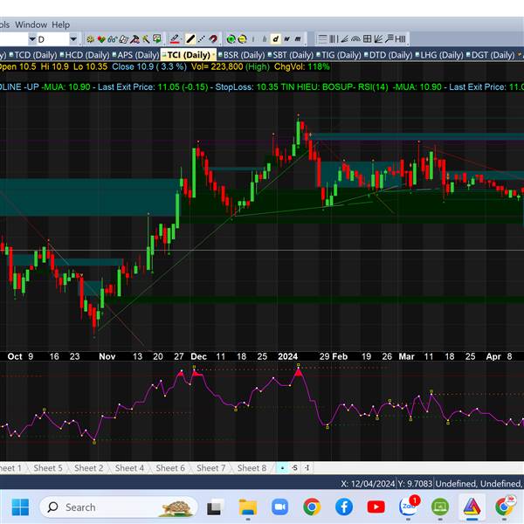Open the Sheet 7 chart sheet tab
Viewport: 524px width, 524px height.
210,468
